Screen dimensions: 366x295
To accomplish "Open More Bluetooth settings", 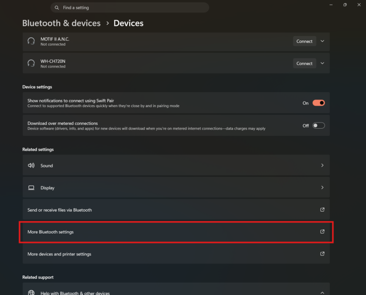I will click(x=176, y=232).
